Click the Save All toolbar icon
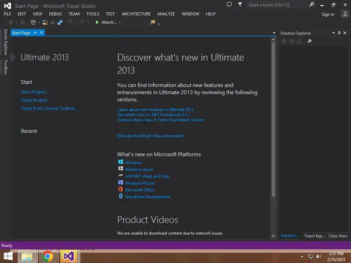This screenshot has height=263, width=351. (60, 22)
